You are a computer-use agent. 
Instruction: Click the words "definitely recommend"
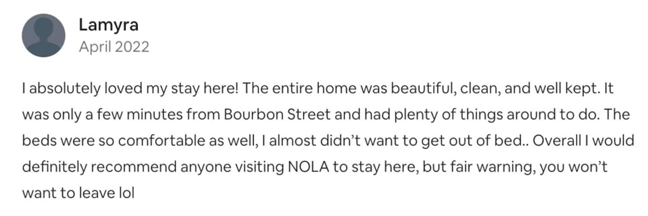point(99,167)
